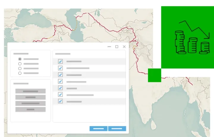This screenshot has height=137, width=214.
Task: Disable the fifth checkbox with shortest label
Action: point(60,88)
